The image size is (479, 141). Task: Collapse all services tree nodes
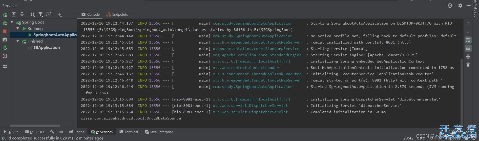pos(22,14)
